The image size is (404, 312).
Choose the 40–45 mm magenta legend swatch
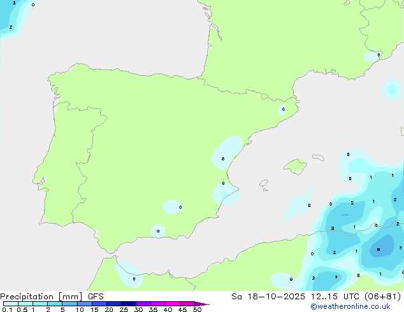point(173,304)
